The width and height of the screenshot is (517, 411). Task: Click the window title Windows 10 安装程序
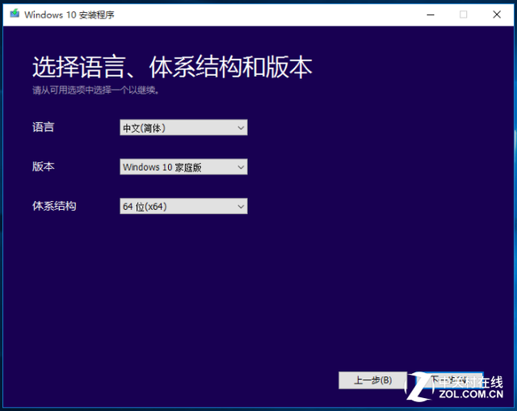(69, 15)
